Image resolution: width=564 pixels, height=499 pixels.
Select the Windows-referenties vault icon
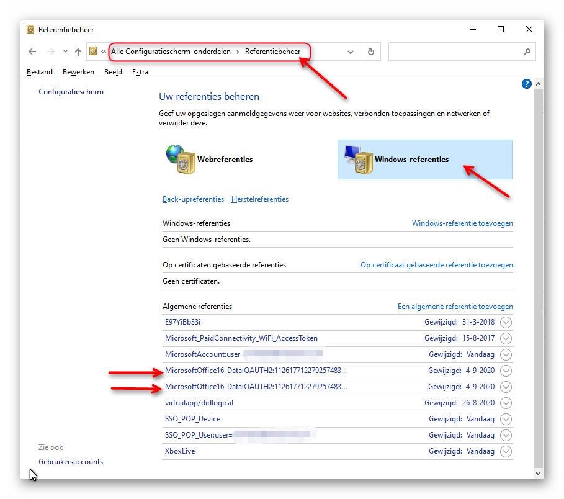coord(359,160)
